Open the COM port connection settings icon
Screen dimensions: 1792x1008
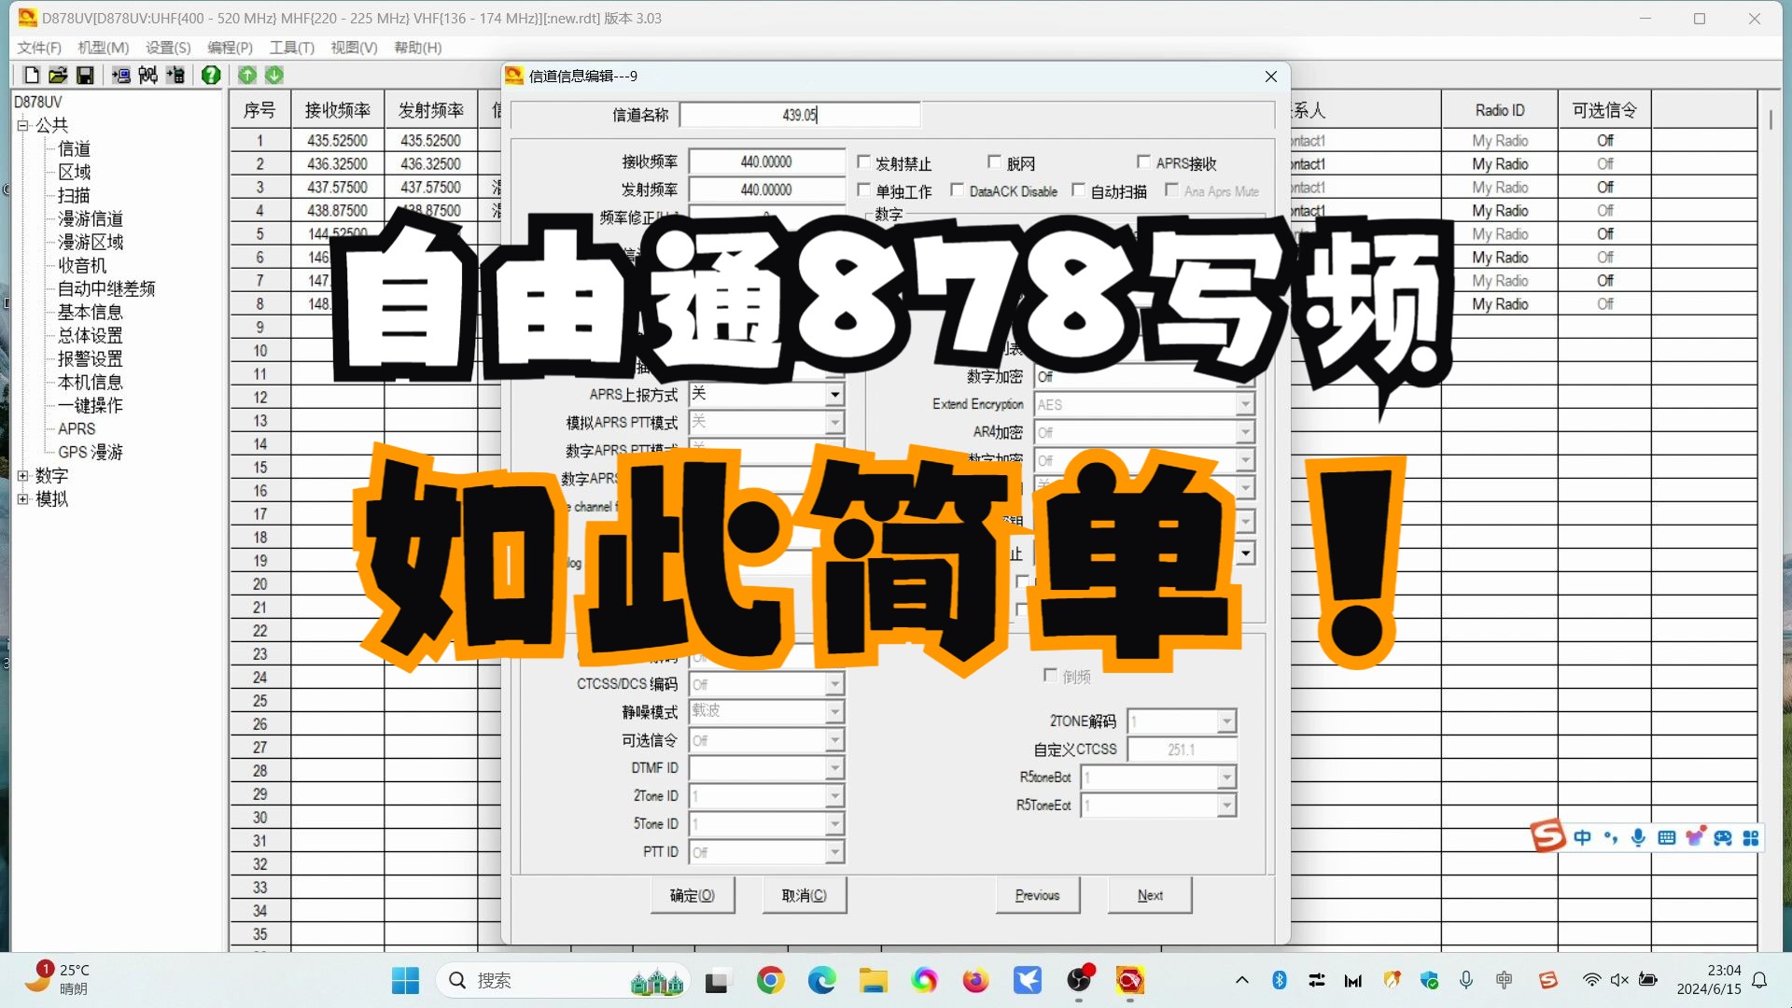[x=148, y=76]
